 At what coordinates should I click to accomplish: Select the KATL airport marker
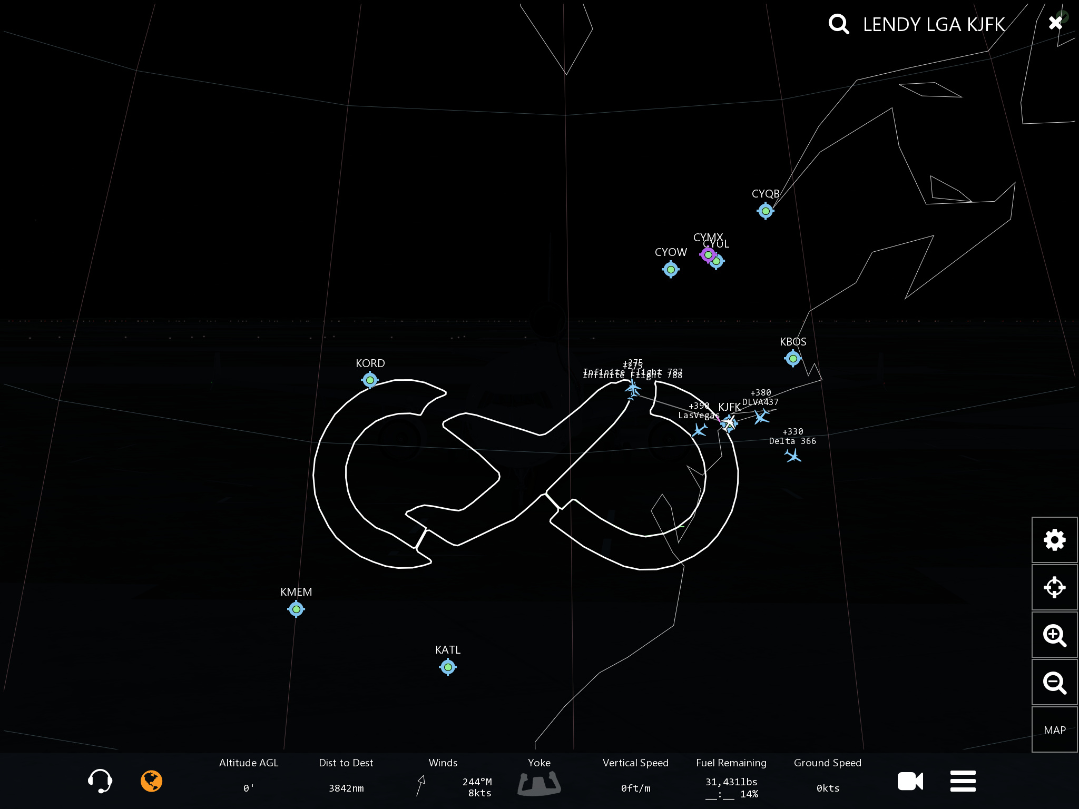[x=448, y=667]
